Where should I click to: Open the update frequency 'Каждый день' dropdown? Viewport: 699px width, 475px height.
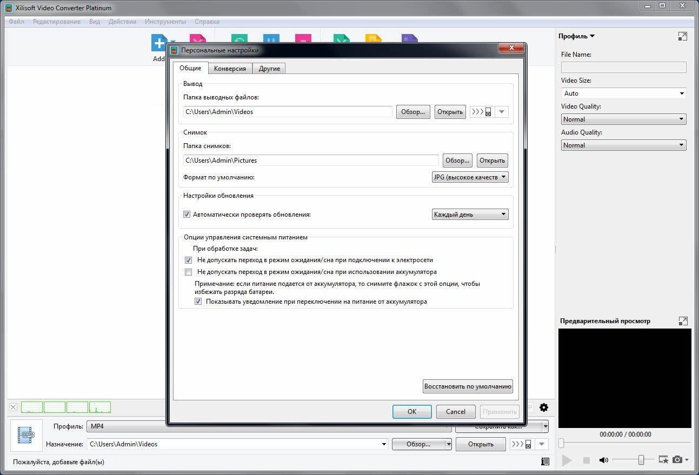470,215
